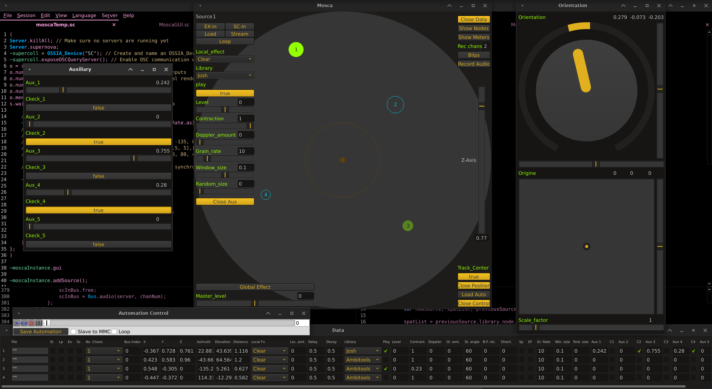Viewport: 712px width, 389px height.
Task: Select source 2 circle in Mosca view
Action: (x=395, y=104)
